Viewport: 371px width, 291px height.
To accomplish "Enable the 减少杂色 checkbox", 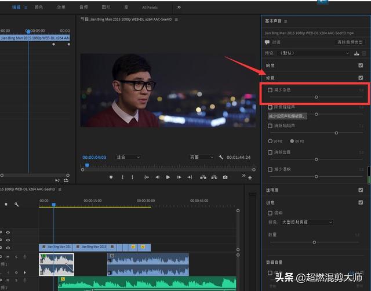I will coord(270,90).
